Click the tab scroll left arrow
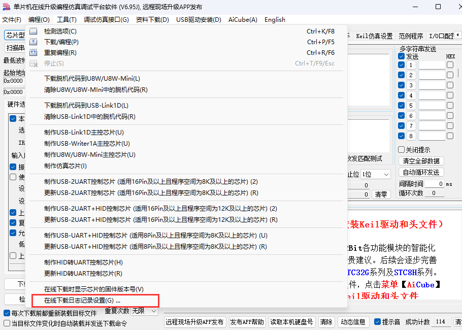Image resolution: width=462 pixels, height=330 pixels. pos(457,35)
